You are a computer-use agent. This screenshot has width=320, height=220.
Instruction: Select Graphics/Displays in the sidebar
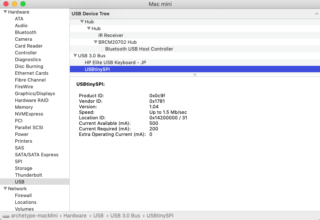click(35, 93)
